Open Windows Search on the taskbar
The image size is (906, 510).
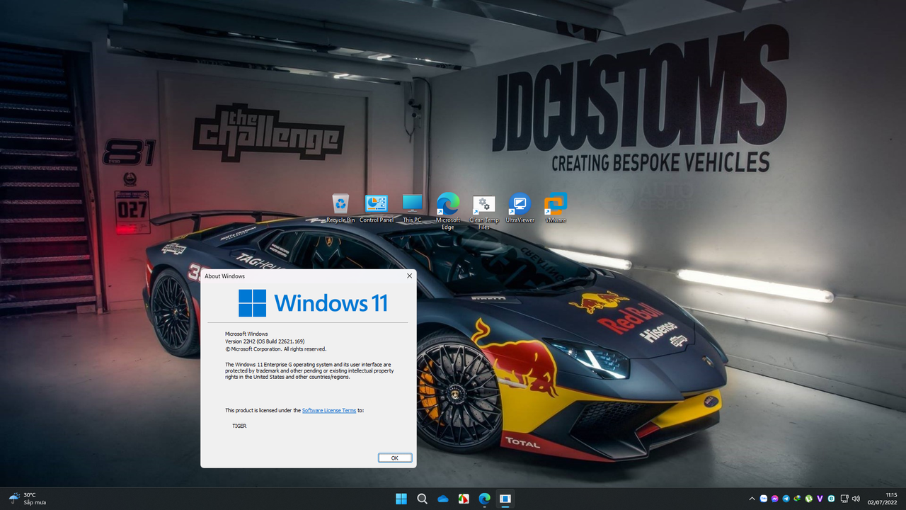pos(422,499)
